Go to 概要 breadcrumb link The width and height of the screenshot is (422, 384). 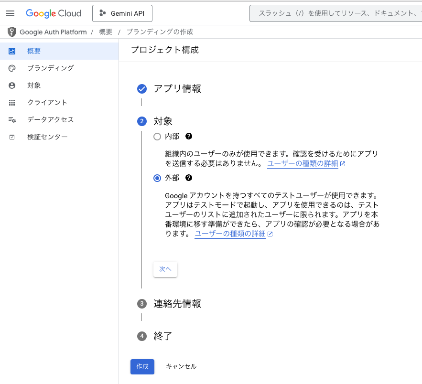[106, 32]
